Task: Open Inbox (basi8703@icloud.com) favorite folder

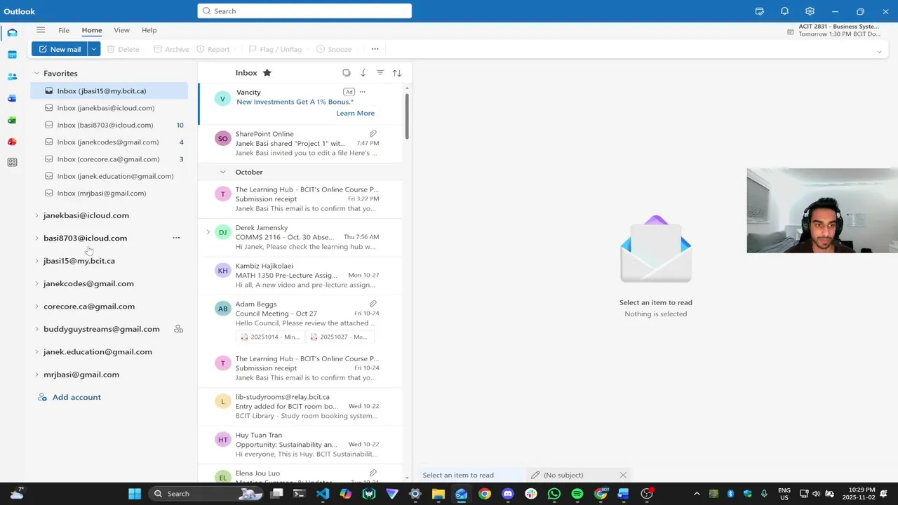Action: (109, 125)
